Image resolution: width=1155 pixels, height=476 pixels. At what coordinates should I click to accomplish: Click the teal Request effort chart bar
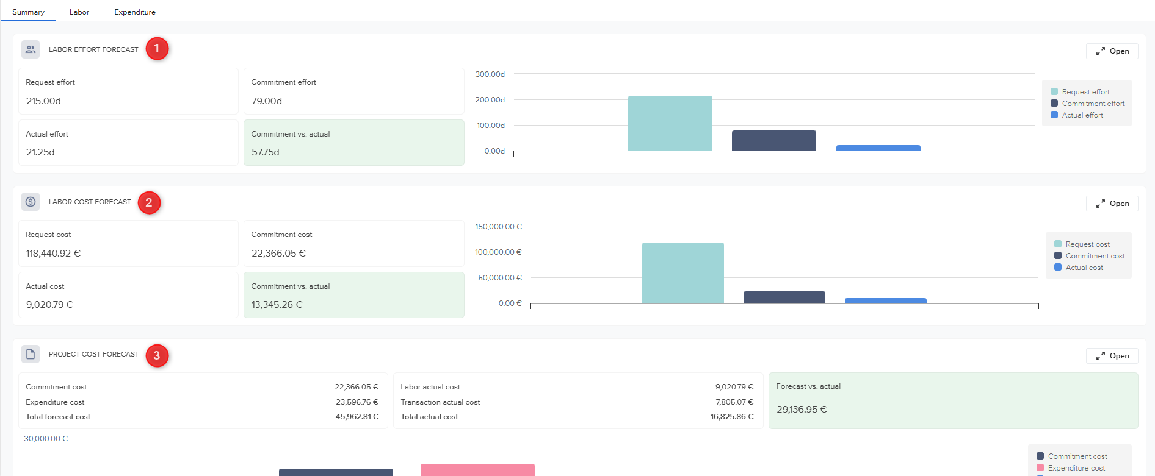670,123
